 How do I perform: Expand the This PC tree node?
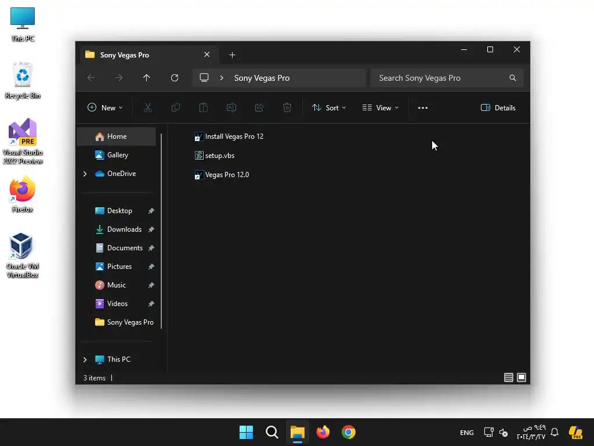(x=85, y=359)
